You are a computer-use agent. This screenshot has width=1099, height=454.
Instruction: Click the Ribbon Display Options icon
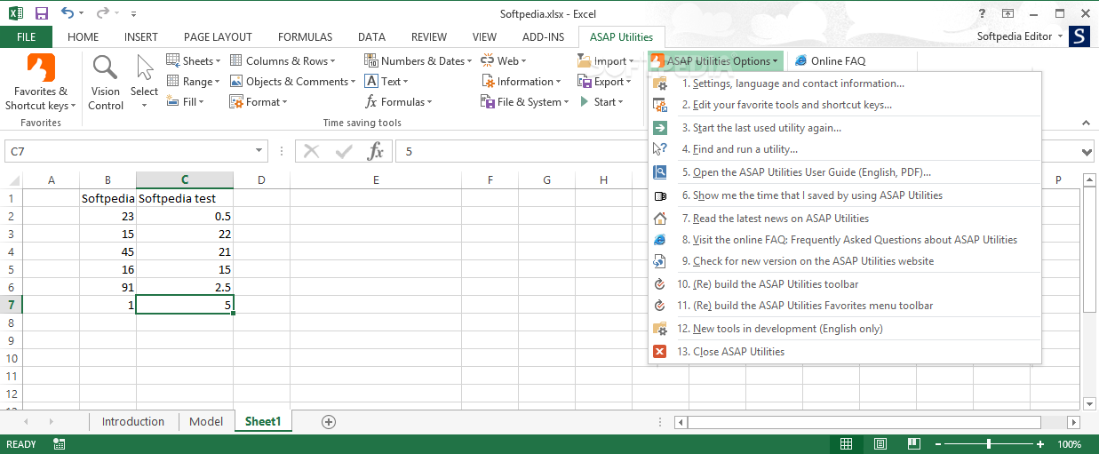click(1007, 13)
